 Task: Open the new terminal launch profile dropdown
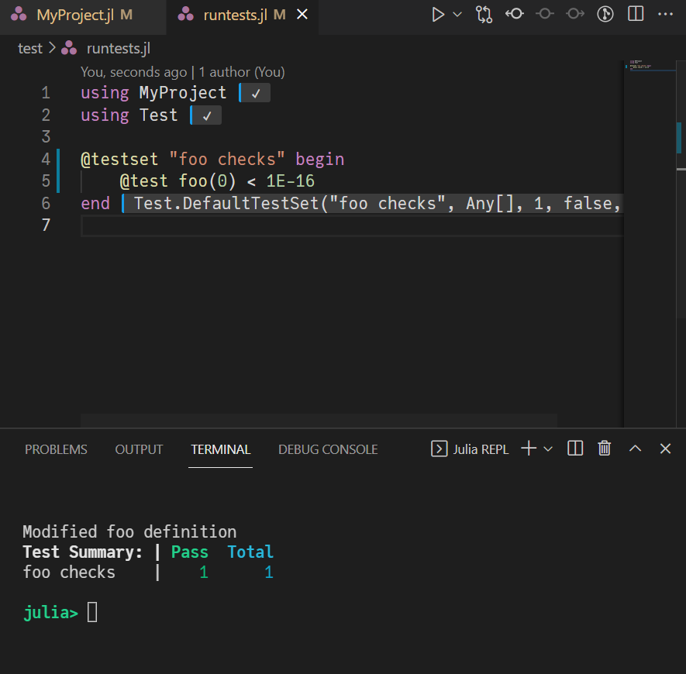point(548,449)
